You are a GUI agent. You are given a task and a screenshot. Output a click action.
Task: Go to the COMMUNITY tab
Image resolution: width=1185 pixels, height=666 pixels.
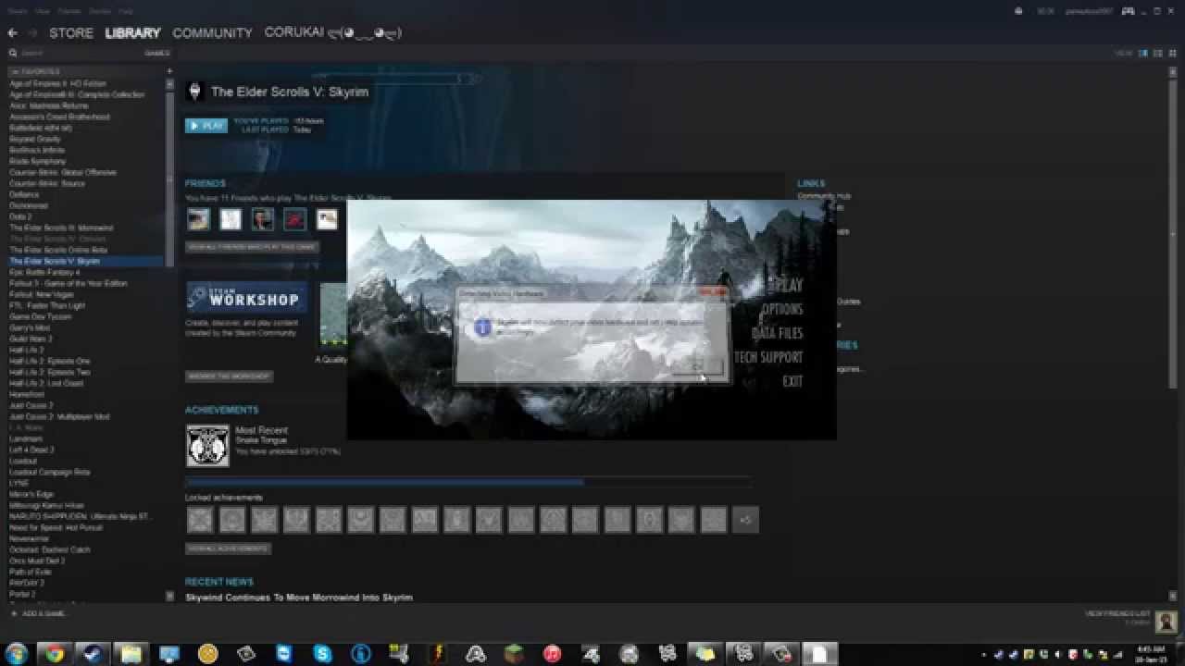coord(212,32)
